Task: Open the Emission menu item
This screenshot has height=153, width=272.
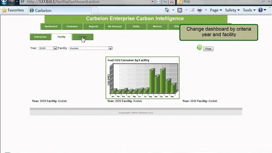Action: pyautogui.click(x=72, y=27)
